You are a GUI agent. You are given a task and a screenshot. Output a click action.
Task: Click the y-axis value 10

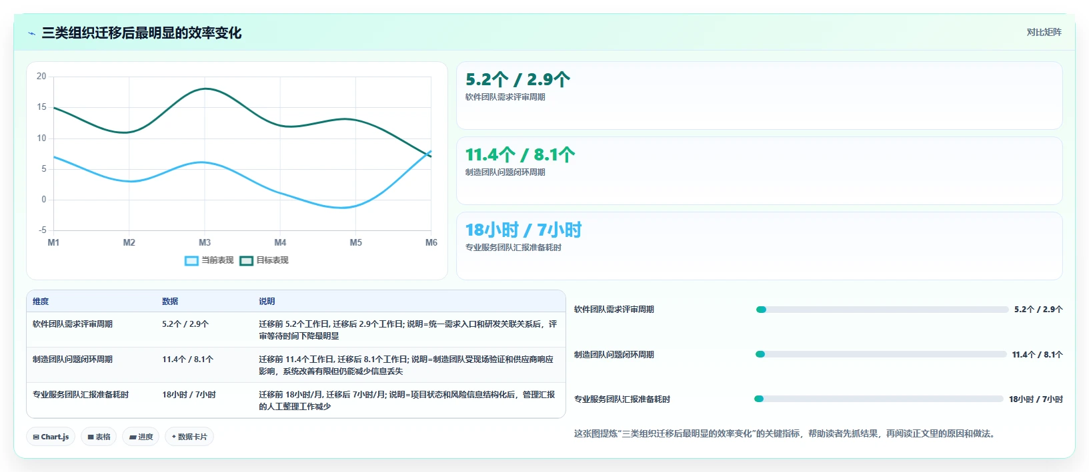click(x=41, y=138)
